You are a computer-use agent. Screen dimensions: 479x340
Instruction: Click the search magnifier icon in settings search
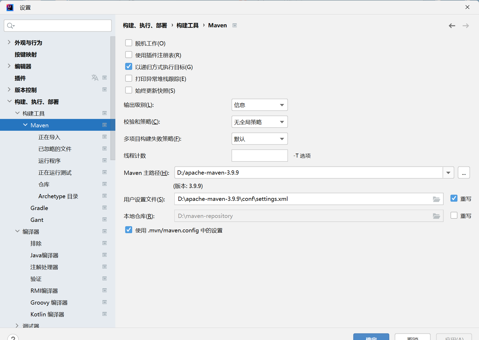(x=11, y=25)
